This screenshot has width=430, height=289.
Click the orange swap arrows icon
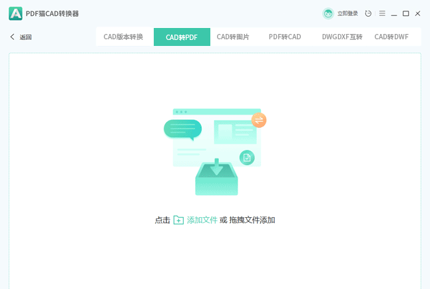[x=259, y=120]
